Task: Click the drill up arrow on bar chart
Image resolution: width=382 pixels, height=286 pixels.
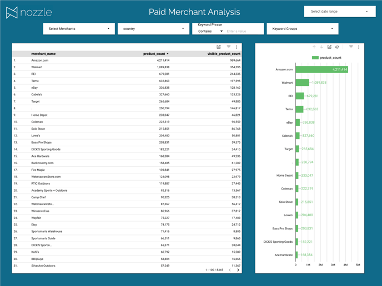Action: (x=314, y=47)
